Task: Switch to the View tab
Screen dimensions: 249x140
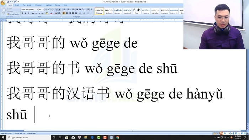Action: (65, 5)
